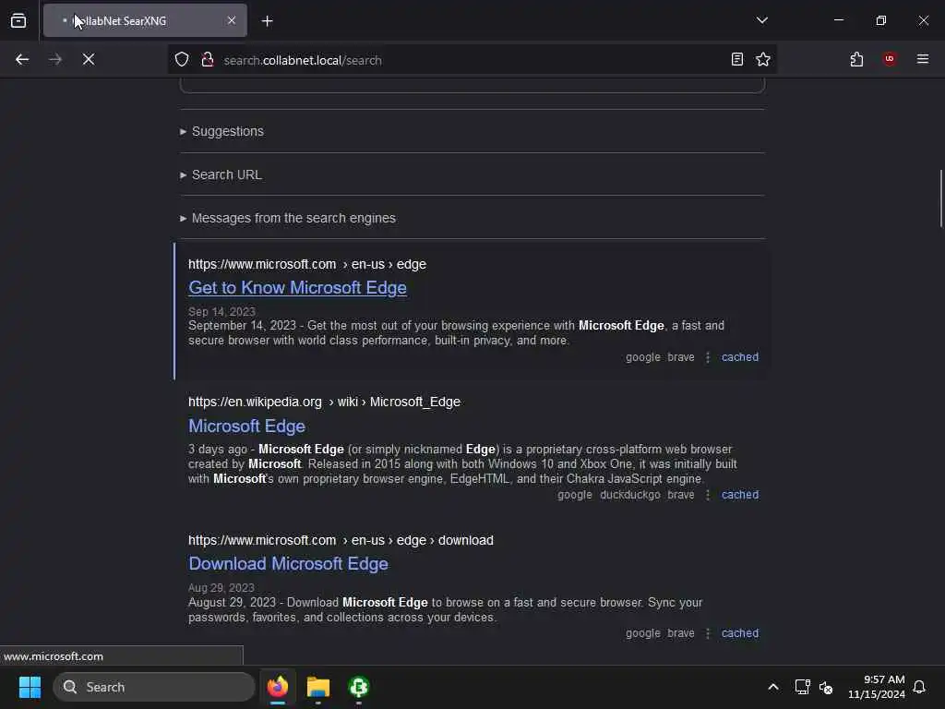Open Get to Know Microsoft Edge result
945x709 pixels.
298,288
